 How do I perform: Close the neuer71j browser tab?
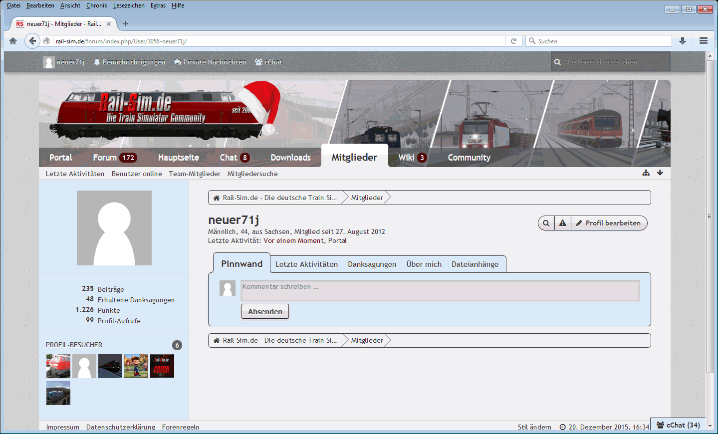tap(109, 24)
